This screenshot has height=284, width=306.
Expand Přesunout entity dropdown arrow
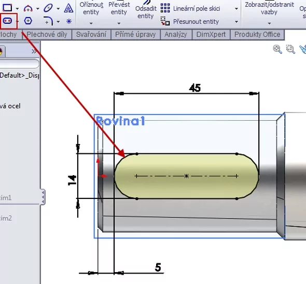(237, 22)
